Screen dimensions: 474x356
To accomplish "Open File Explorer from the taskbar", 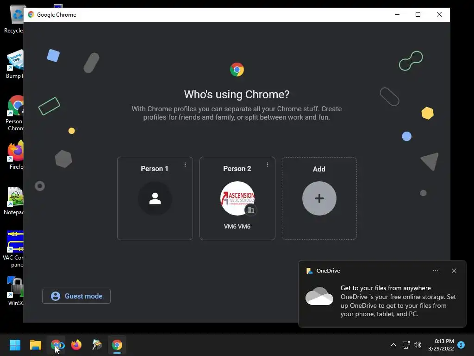I will pos(35,345).
